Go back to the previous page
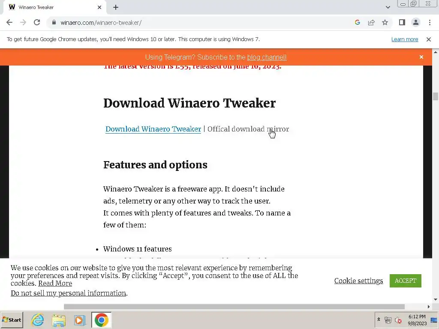Viewport: 439px width, 329px height. pyautogui.click(x=9, y=22)
